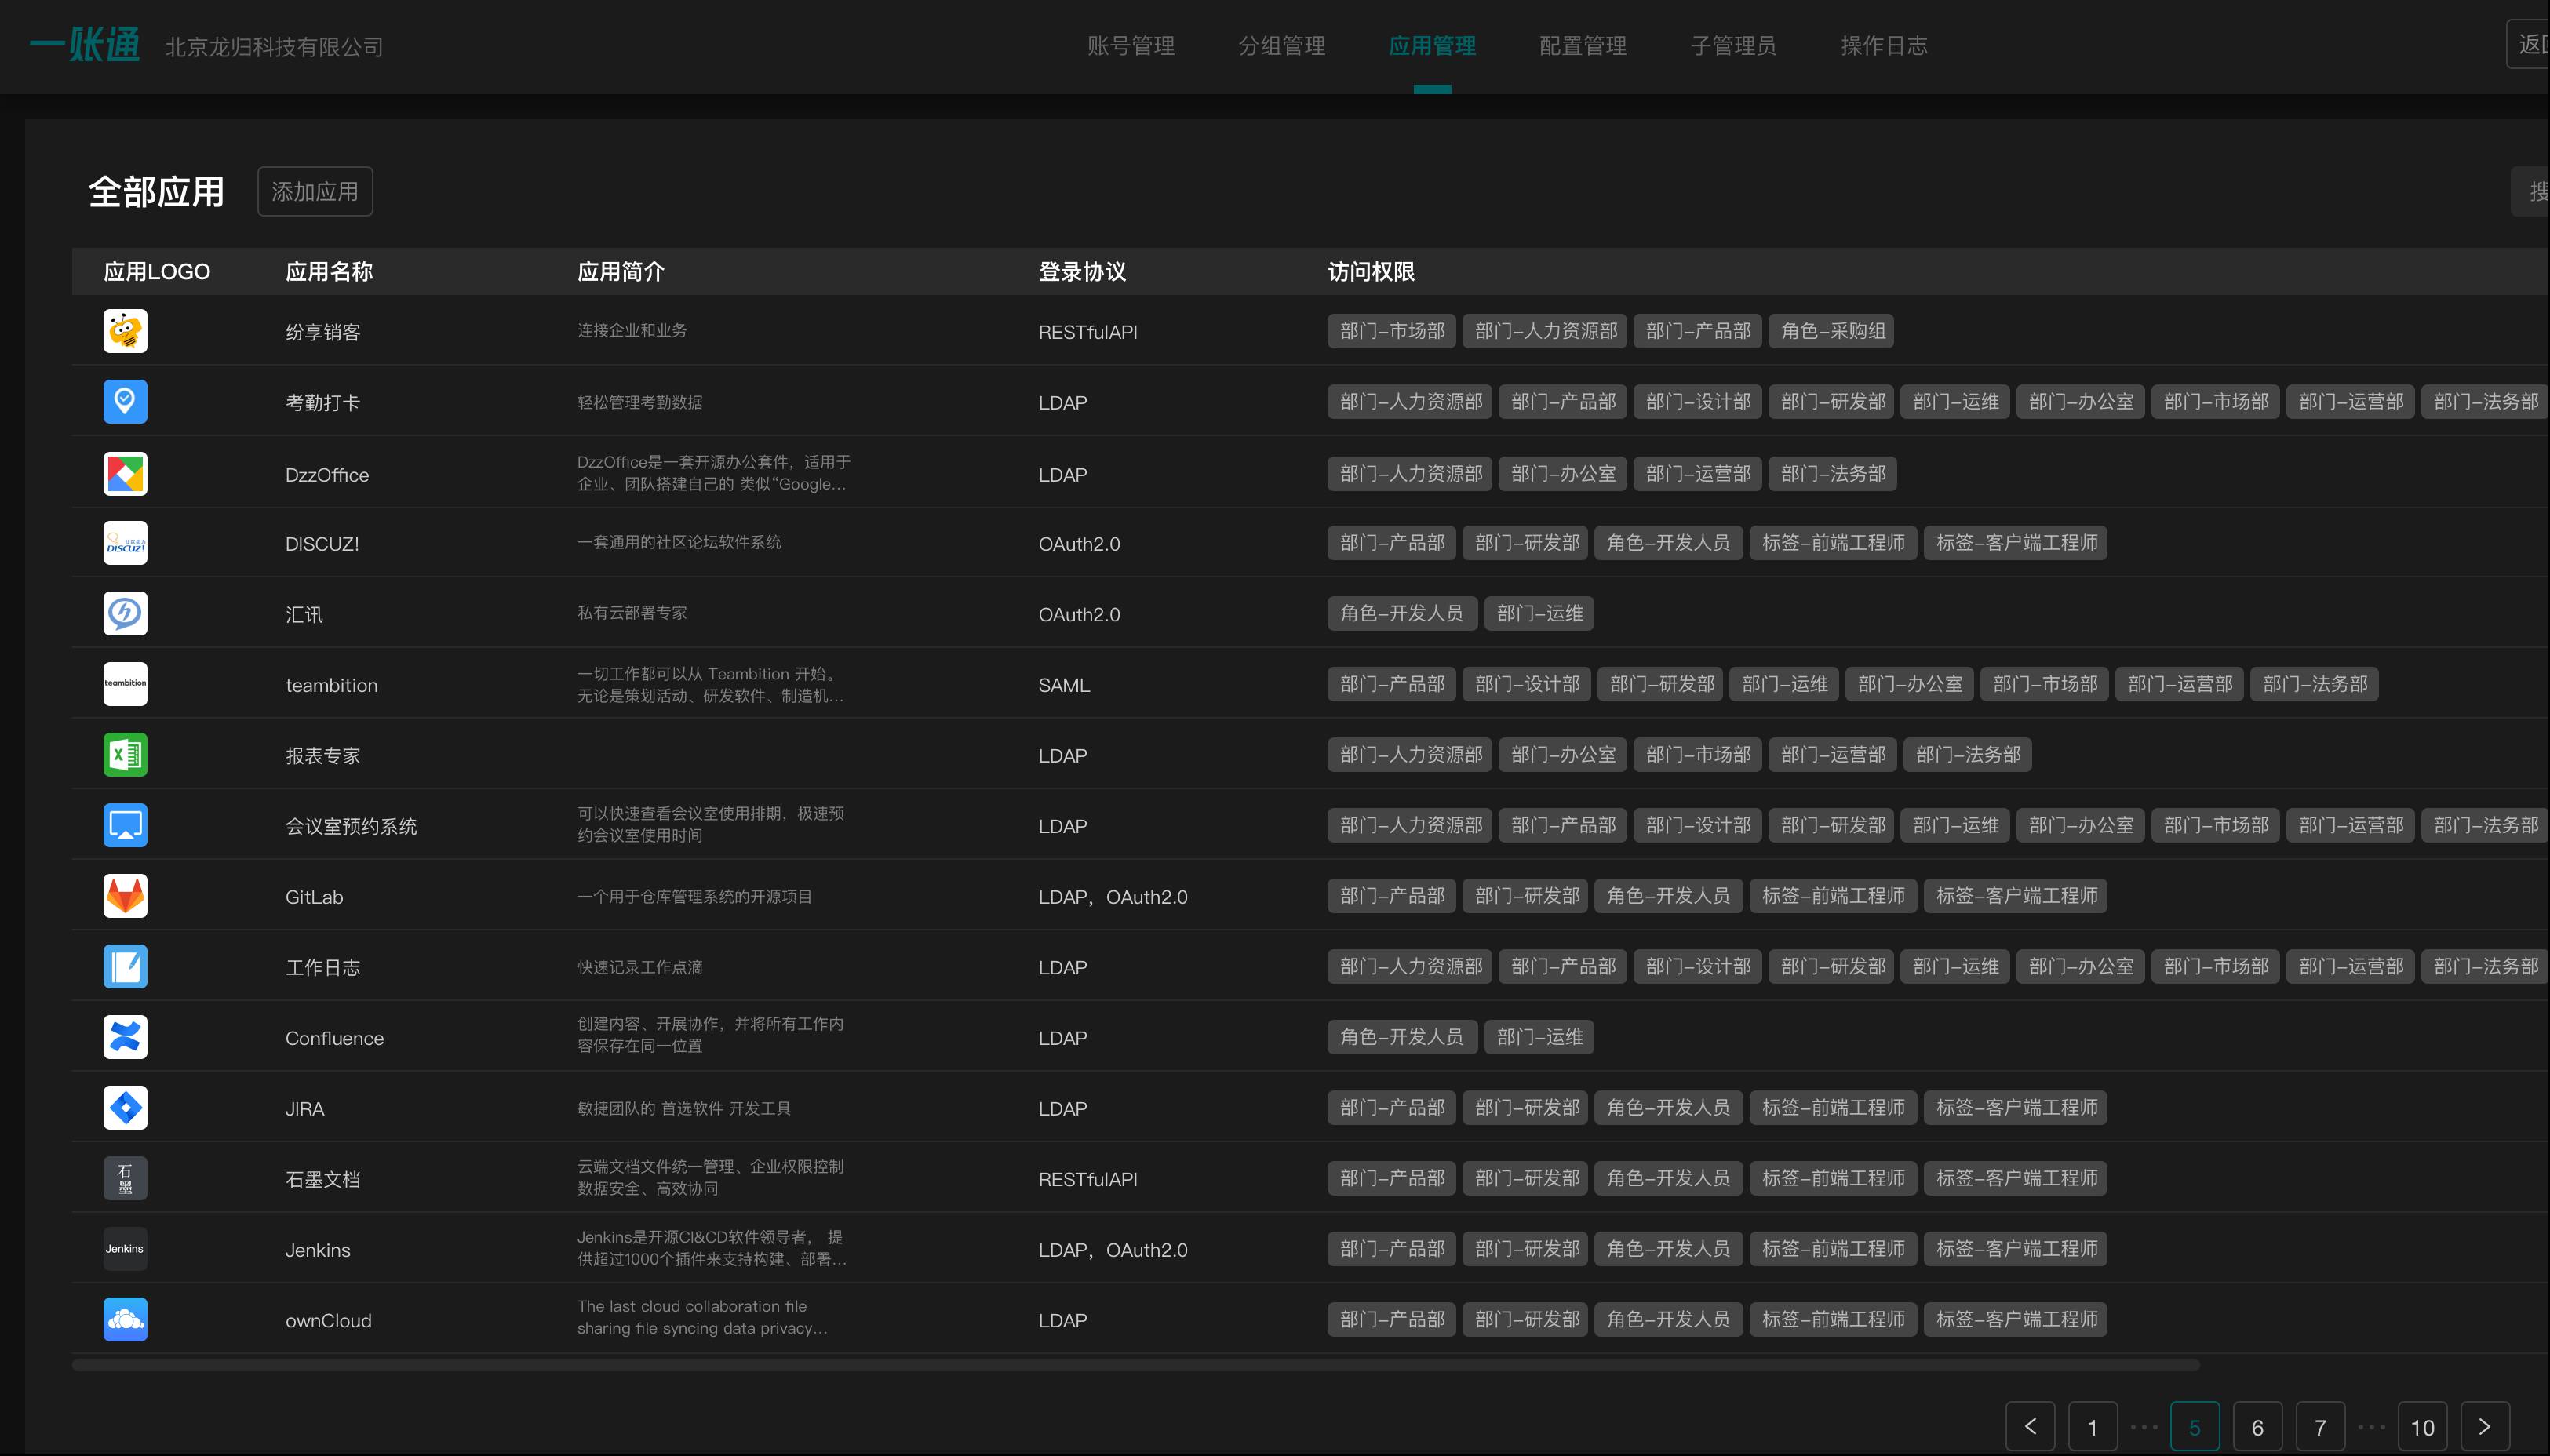The height and width of the screenshot is (1456, 2550).
Task: Click the horizontal scrollbar below the table
Action: [1135, 1366]
